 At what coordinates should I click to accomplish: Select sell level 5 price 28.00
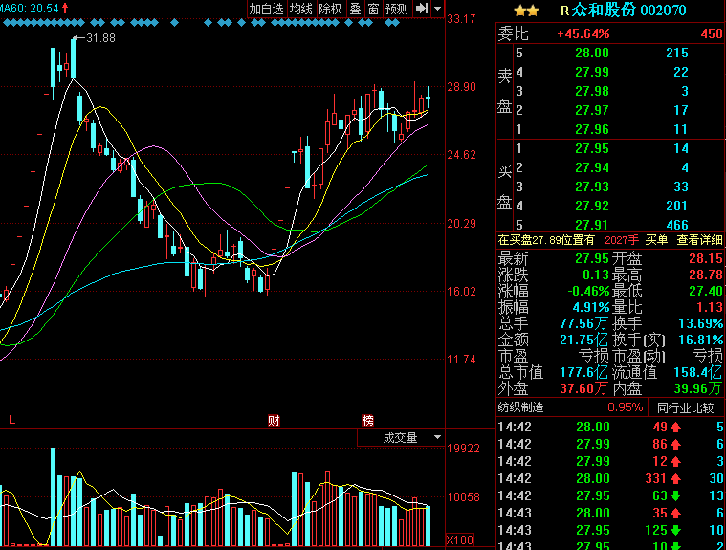[592, 53]
